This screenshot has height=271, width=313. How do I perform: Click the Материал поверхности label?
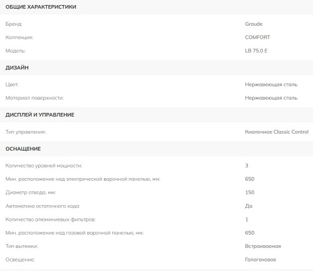[x=34, y=98]
